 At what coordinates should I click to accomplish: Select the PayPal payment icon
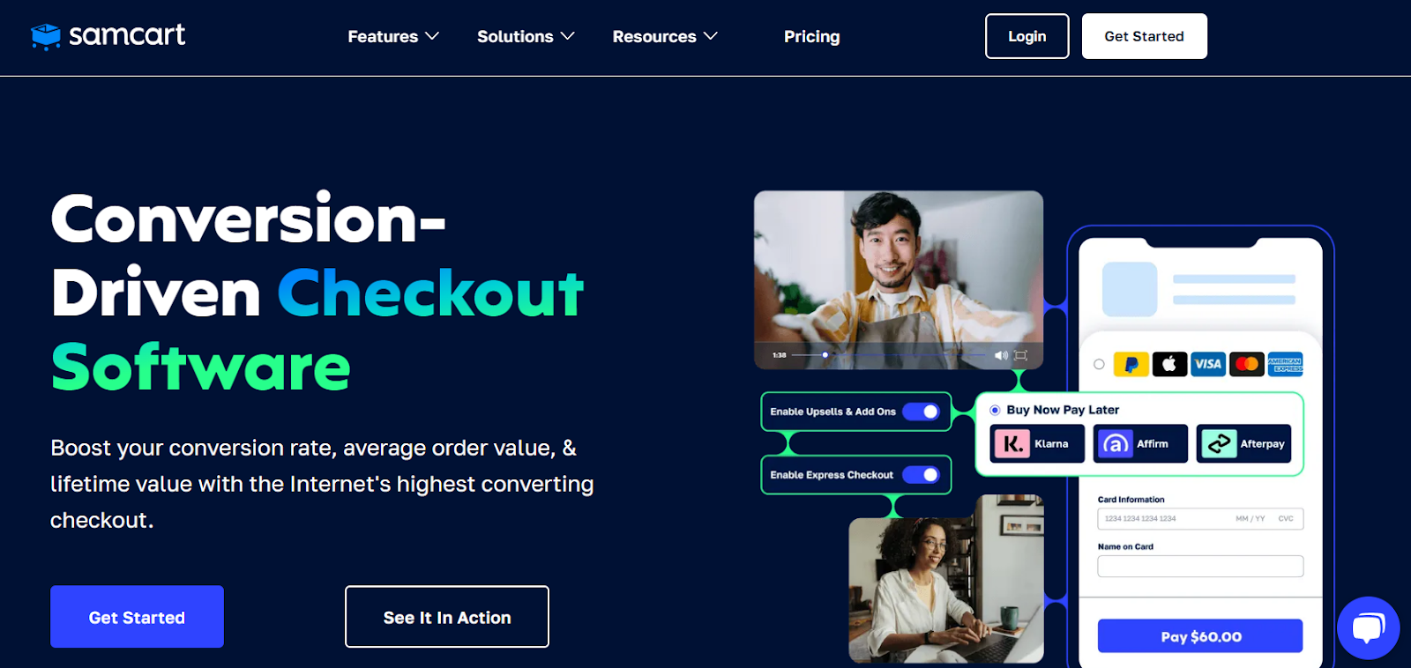pos(1131,364)
